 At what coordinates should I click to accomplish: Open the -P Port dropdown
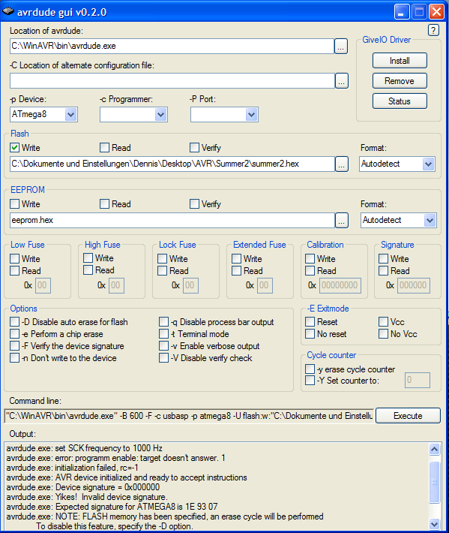tap(251, 115)
